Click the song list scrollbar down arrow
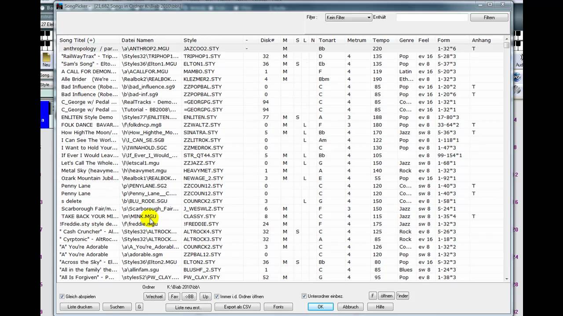This screenshot has height=316, width=563. [x=507, y=279]
